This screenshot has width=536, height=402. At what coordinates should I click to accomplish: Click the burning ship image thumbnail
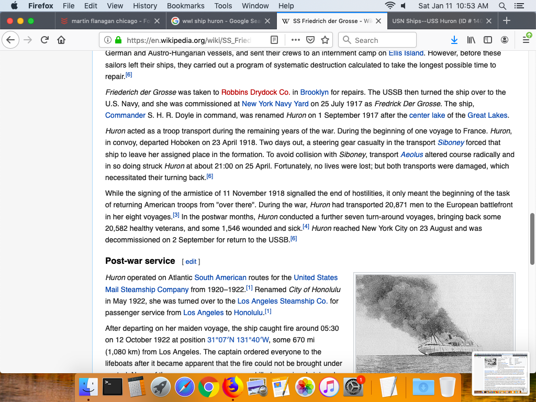[434, 322]
